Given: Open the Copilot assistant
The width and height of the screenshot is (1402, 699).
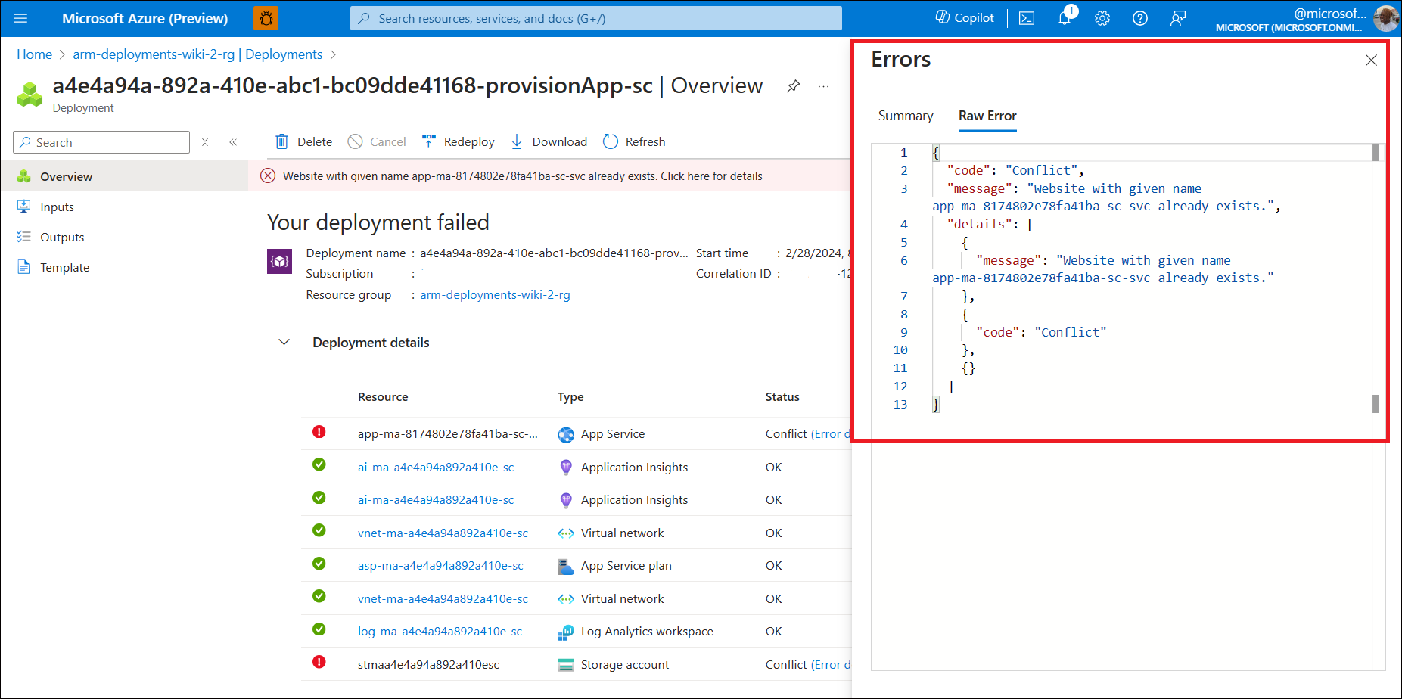Looking at the screenshot, I should pyautogui.click(x=965, y=18).
